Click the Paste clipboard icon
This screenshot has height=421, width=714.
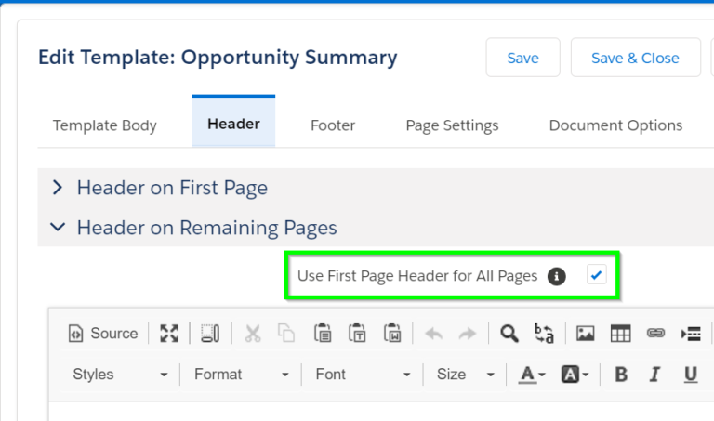click(x=323, y=334)
